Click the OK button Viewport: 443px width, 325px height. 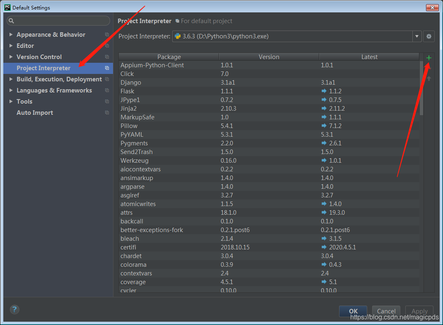pos(353,311)
